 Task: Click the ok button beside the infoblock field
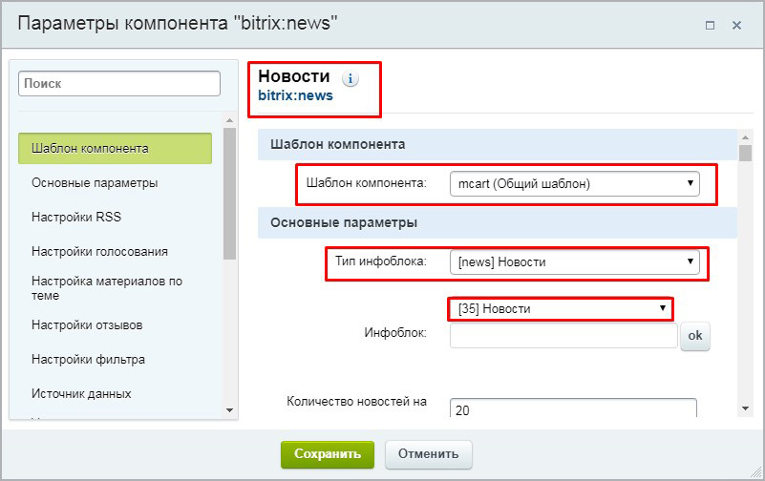click(x=695, y=336)
